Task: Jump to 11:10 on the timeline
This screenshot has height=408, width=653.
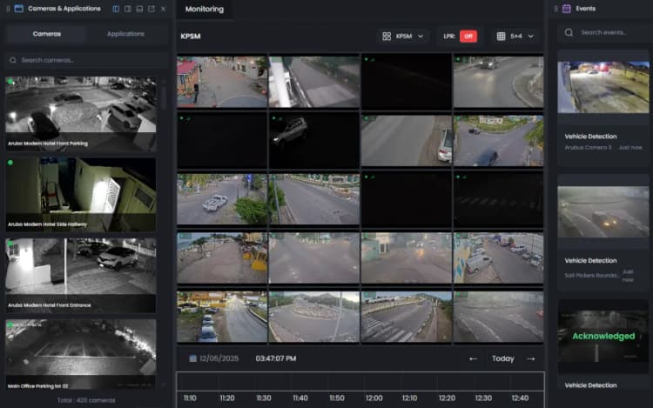Action: click(190, 398)
